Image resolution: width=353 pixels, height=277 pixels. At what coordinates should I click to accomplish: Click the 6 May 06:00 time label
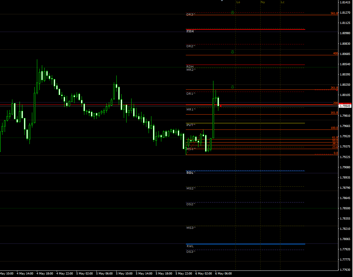[x=223, y=274]
